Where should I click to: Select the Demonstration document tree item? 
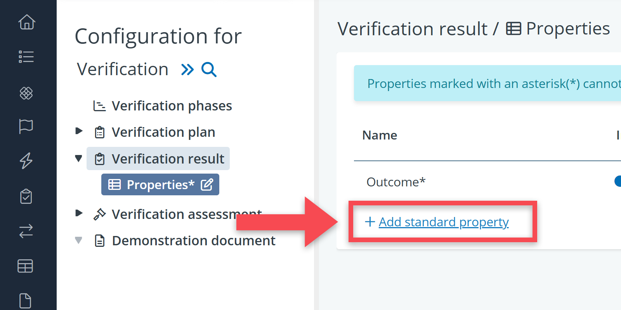tap(193, 241)
